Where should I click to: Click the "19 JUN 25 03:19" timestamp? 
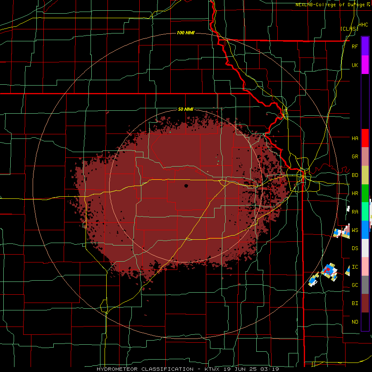click(x=251, y=369)
